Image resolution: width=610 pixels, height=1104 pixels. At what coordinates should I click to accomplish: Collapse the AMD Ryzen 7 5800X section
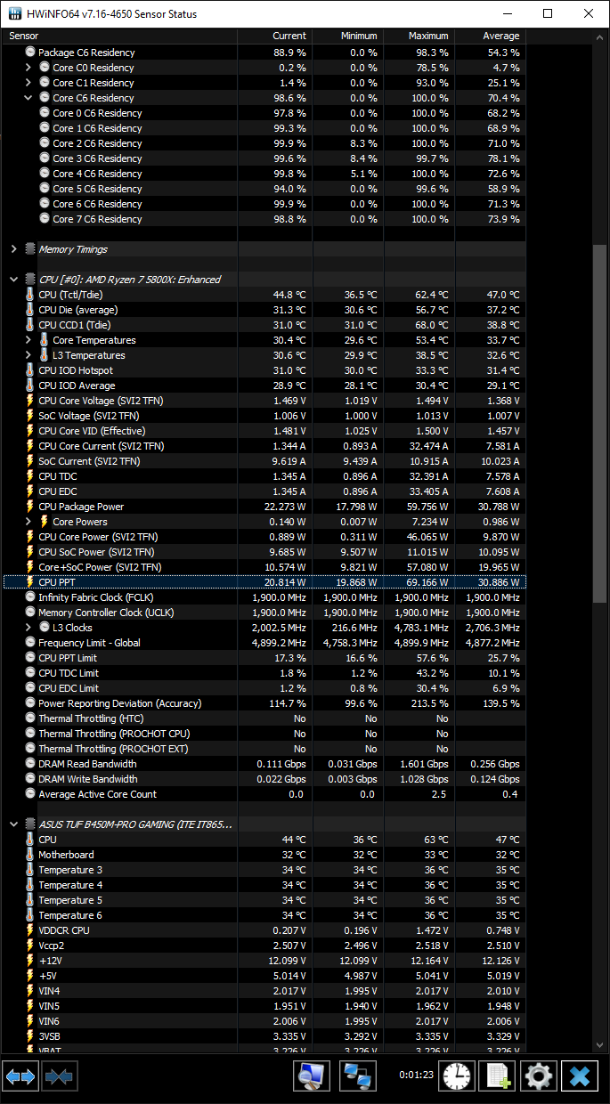14,280
